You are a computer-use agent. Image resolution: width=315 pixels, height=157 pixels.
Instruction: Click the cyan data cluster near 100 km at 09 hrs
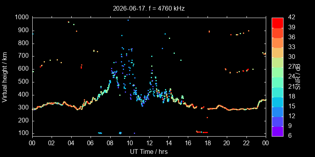click(x=120, y=133)
